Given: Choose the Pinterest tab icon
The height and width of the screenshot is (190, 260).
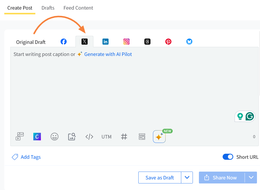Looking at the screenshot, I should coord(168,42).
